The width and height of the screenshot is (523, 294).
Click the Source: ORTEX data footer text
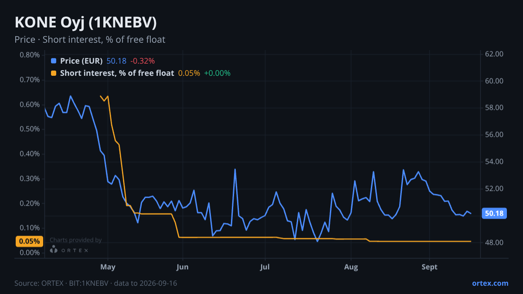pyautogui.click(x=96, y=283)
